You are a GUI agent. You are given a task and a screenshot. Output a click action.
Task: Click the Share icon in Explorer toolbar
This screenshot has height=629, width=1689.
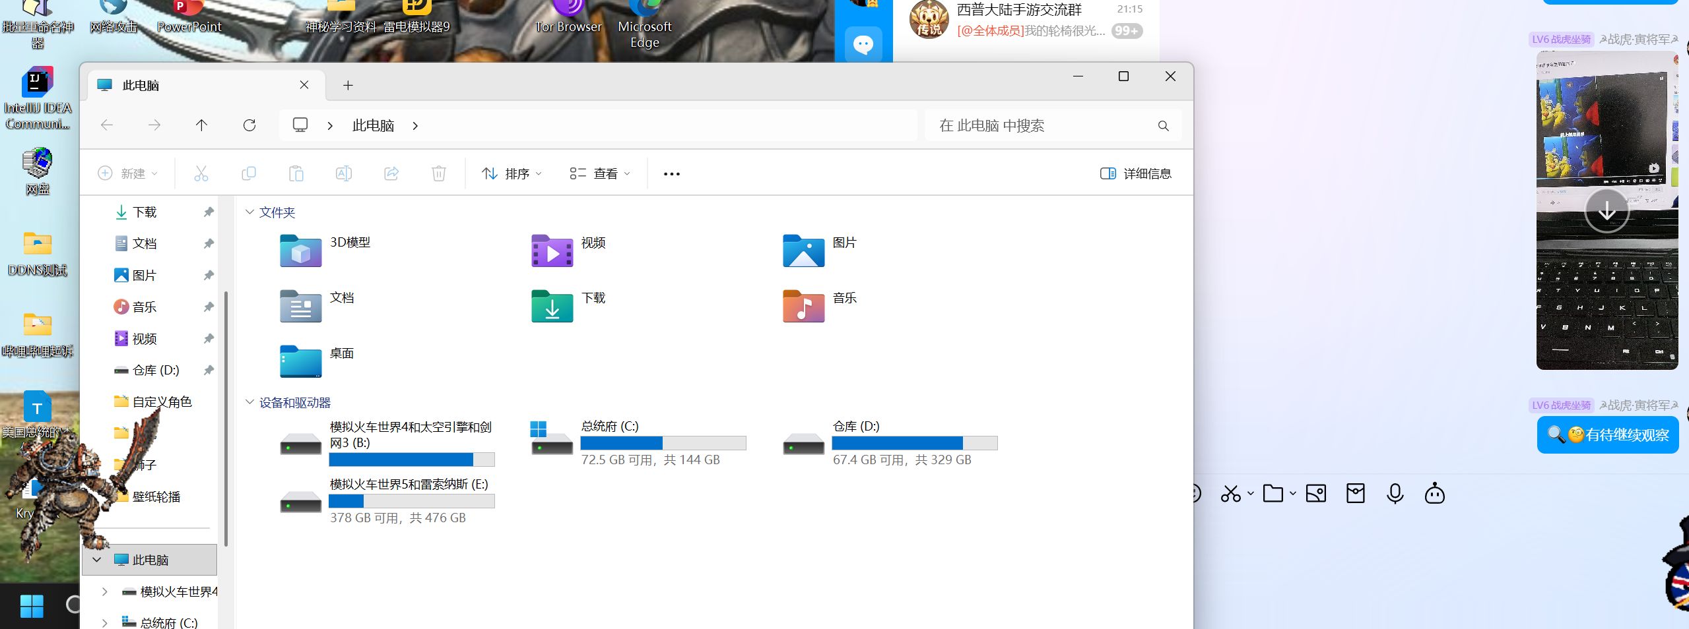(391, 173)
